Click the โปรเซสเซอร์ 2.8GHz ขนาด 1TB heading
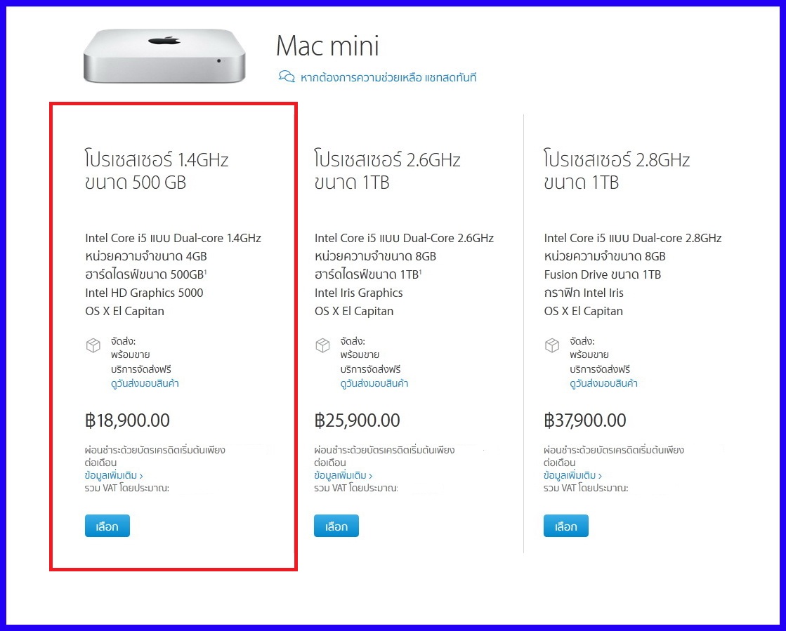This screenshot has width=786, height=631. pos(617,171)
